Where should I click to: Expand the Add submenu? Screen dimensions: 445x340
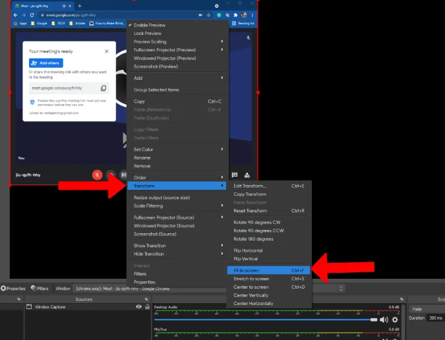pyautogui.click(x=177, y=78)
